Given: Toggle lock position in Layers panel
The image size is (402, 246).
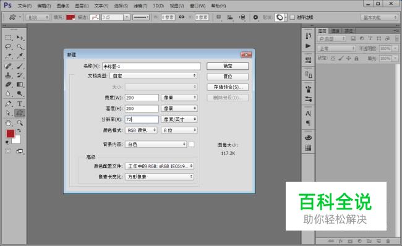Looking at the screenshot, I should [x=348, y=59].
